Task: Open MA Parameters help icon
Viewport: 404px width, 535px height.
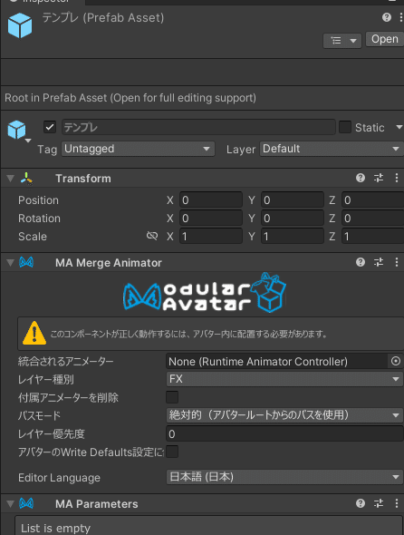Action: point(361,503)
